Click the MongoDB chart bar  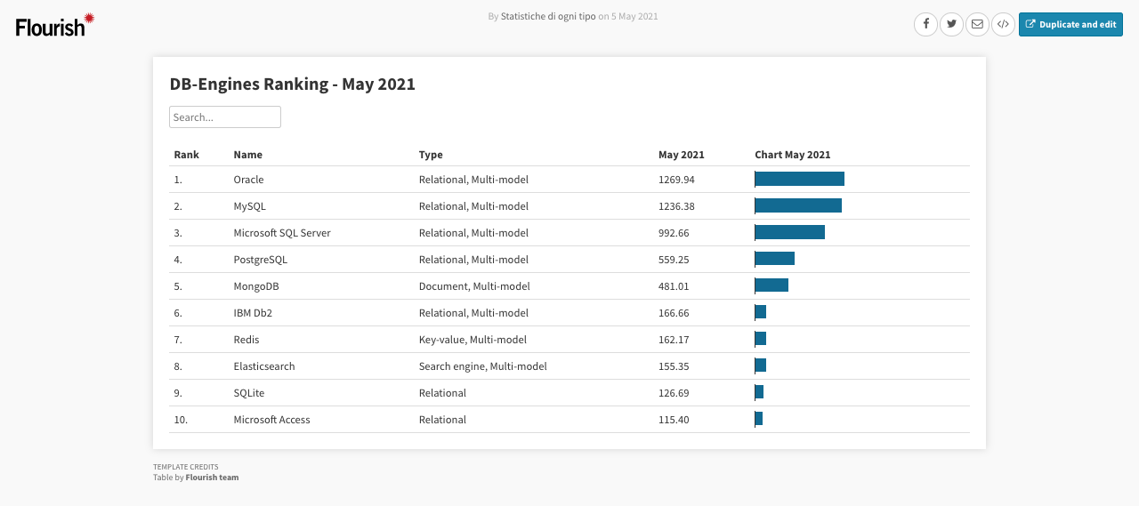[771, 285]
